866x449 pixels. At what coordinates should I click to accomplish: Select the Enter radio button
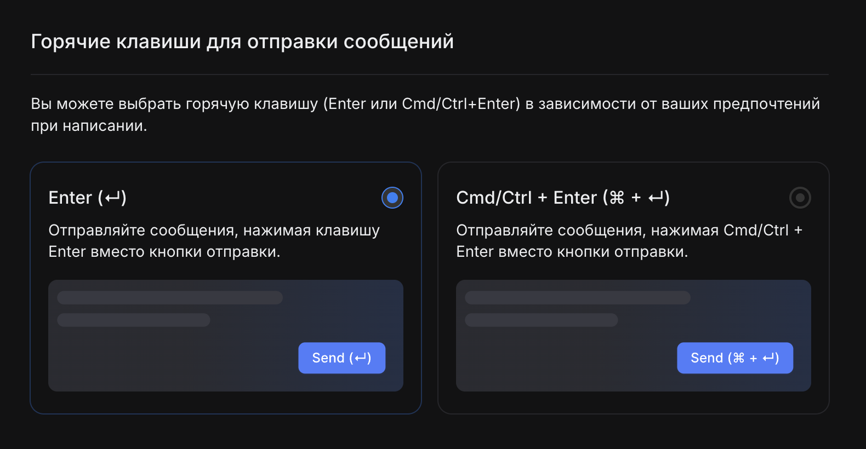pyautogui.click(x=392, y=198)
